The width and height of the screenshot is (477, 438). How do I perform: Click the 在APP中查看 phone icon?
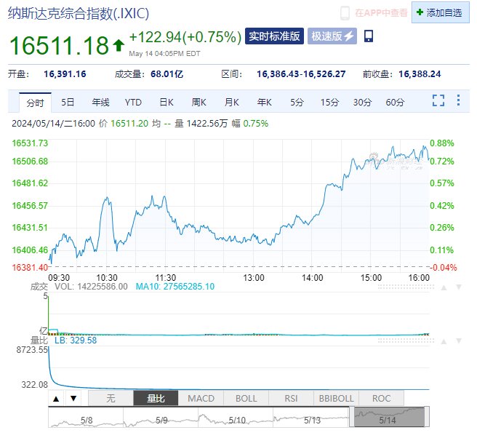click(x=345, y=13)
